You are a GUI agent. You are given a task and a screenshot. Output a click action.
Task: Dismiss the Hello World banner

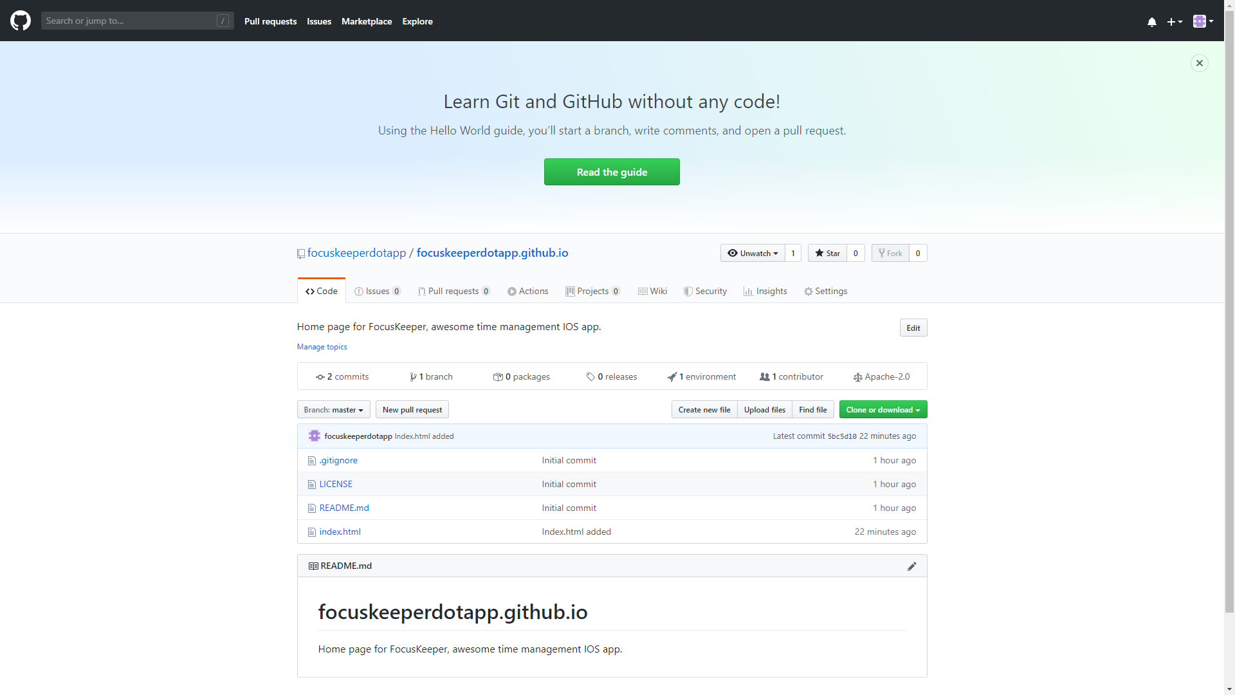coord(1199,63)
